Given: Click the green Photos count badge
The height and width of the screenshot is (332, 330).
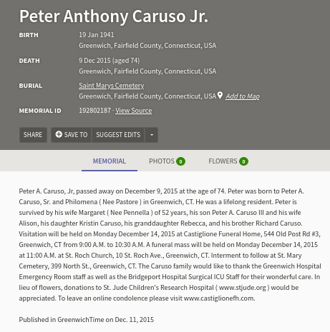Looking at the screenshot, I should (x=180, y=161).
